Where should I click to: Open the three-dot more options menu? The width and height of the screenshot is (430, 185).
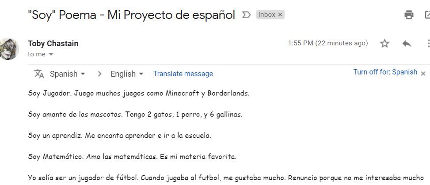[x=428, y=44]
